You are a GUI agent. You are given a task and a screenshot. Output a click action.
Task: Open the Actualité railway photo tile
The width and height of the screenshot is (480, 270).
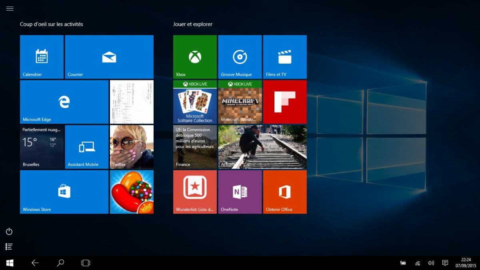[262, 147]
